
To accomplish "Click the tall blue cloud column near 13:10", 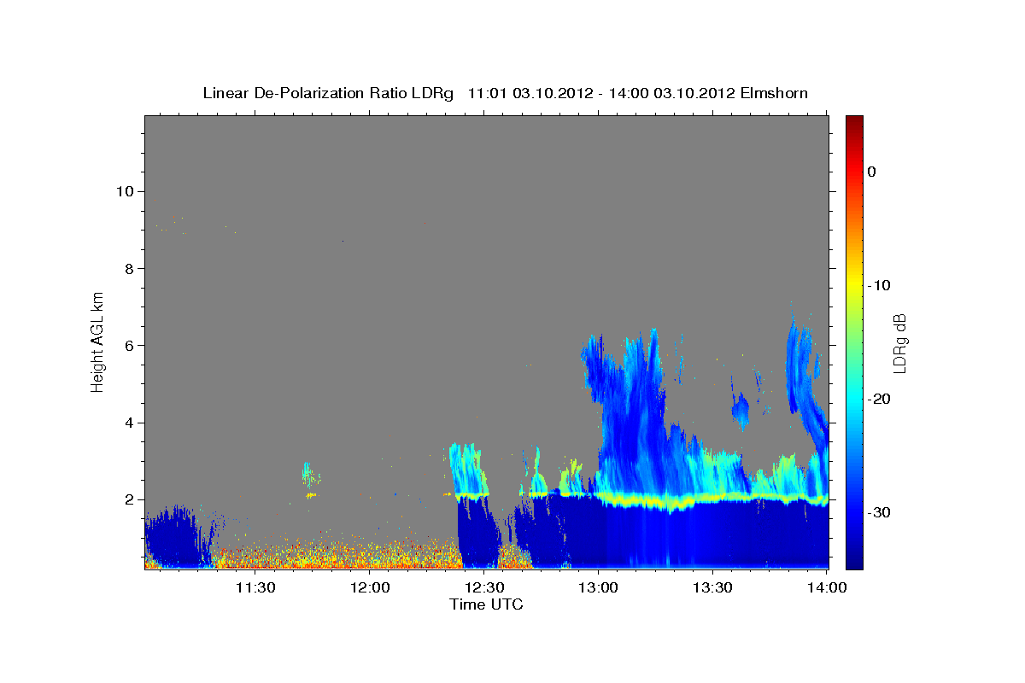I will [632, 410].
